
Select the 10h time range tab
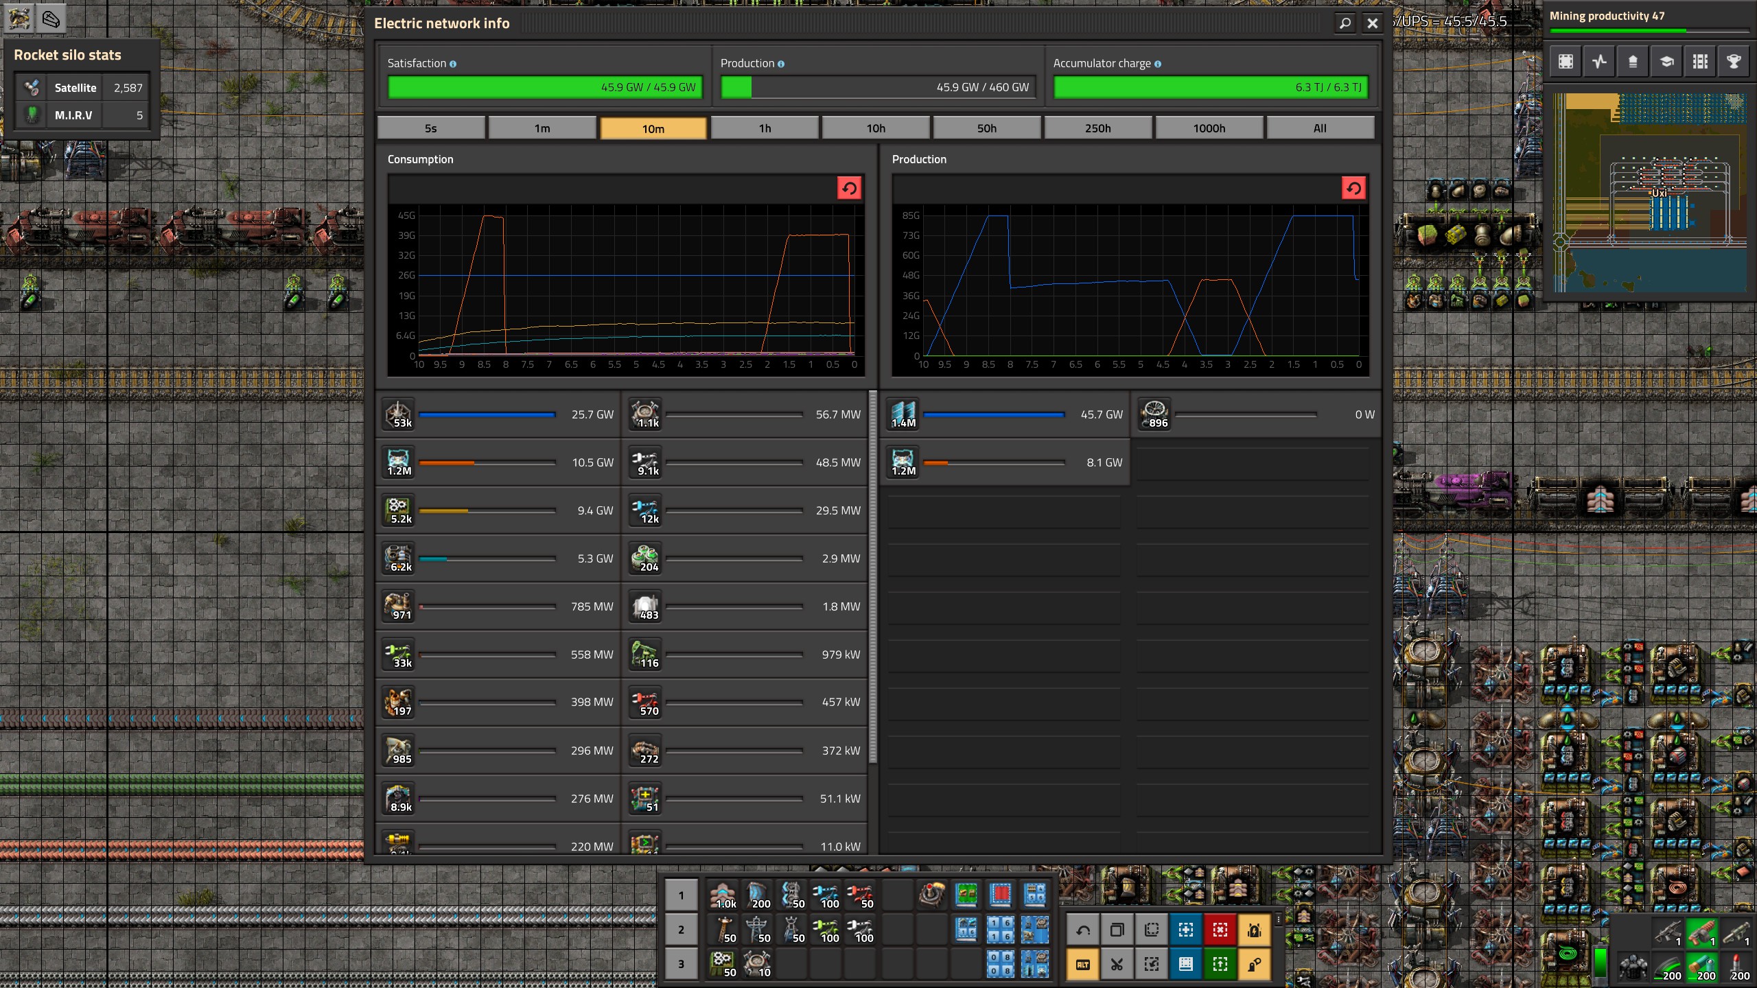876,128
